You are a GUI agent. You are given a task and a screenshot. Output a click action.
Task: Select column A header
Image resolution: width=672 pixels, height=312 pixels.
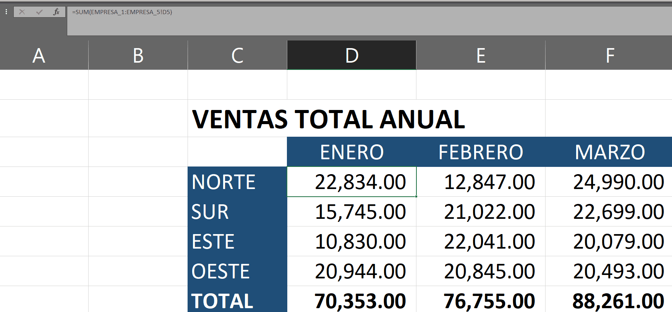44,55
